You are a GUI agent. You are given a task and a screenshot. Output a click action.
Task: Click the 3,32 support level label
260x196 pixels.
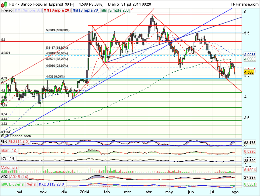point(4,124)
